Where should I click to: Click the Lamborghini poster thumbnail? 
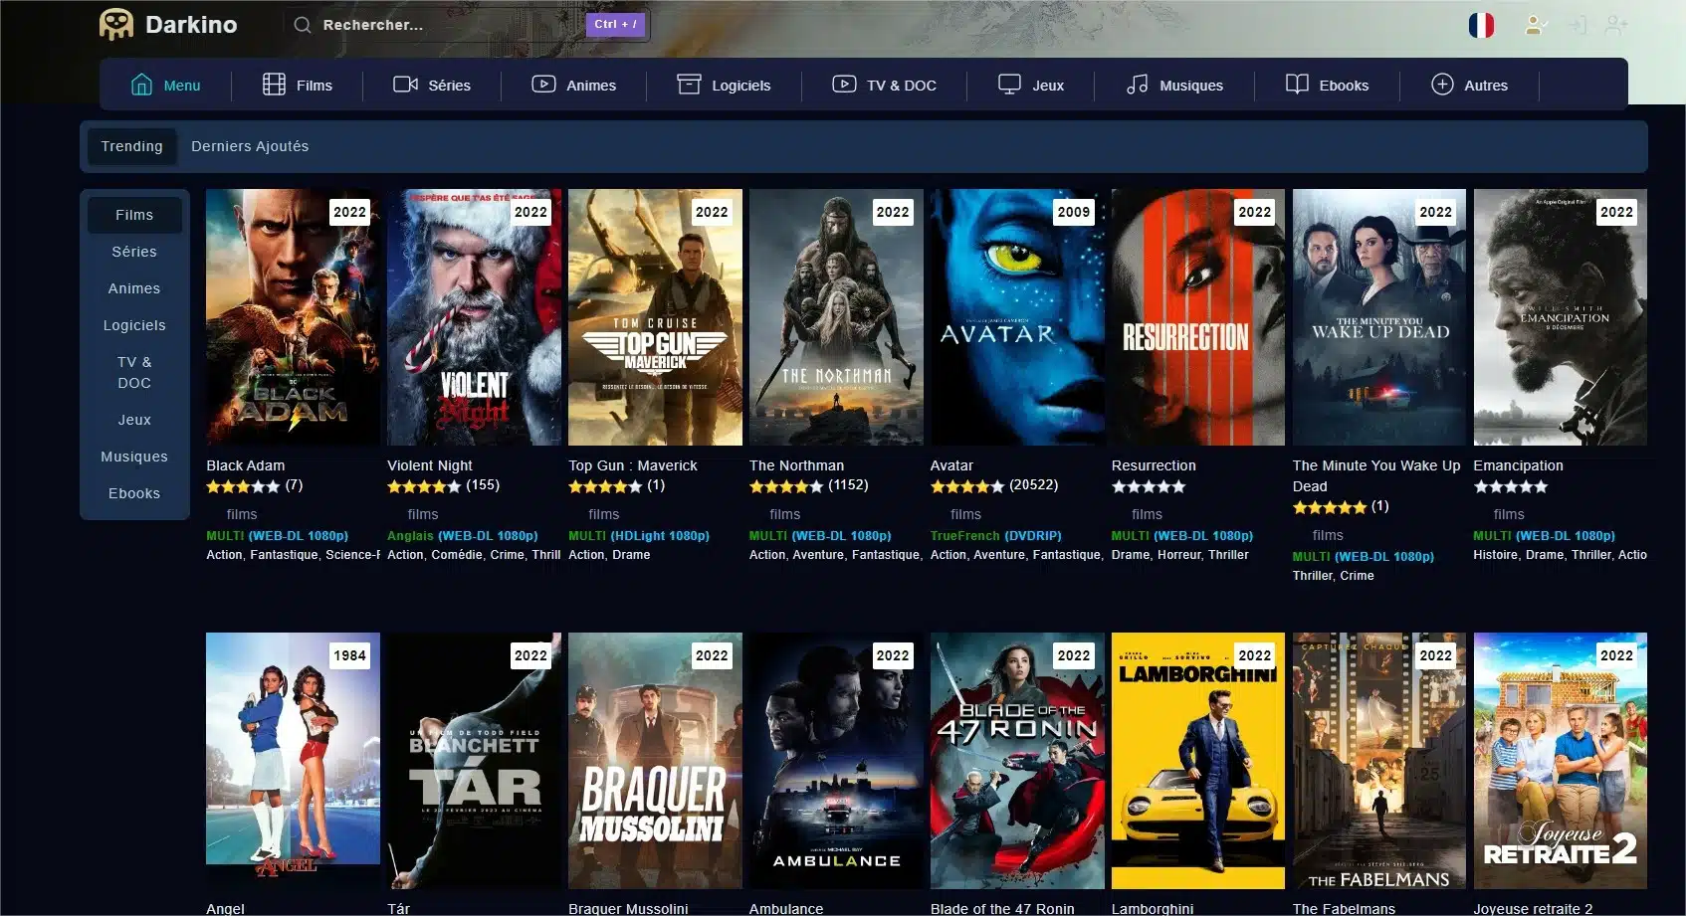point(1197,761)
